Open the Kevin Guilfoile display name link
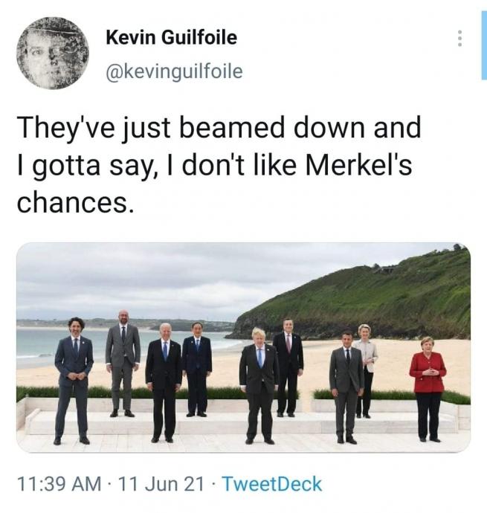This screenshot has width=487, height=513. 172,36
